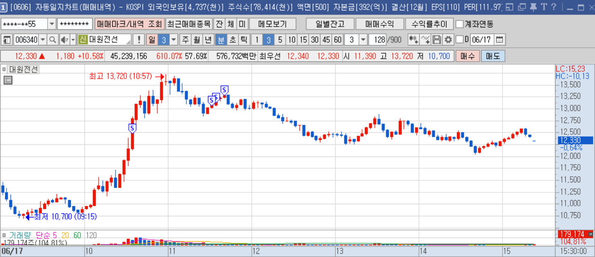
Task: Click the blue 매도 sell button
Action: [493, 56]
